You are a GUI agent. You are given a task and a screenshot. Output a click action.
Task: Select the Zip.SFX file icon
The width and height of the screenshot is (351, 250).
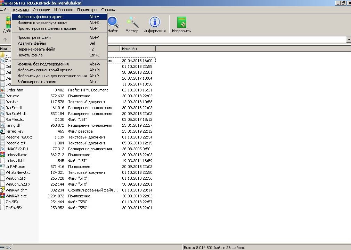pos(2,202)
